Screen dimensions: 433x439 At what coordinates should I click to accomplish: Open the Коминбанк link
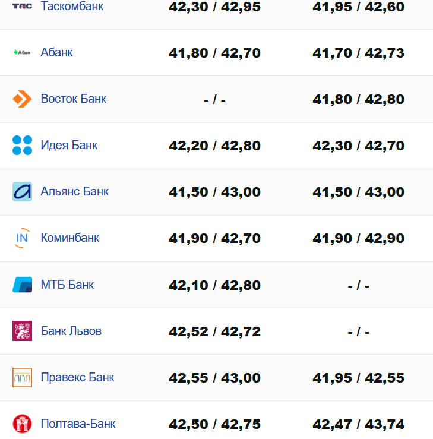[x=70, y=238]
